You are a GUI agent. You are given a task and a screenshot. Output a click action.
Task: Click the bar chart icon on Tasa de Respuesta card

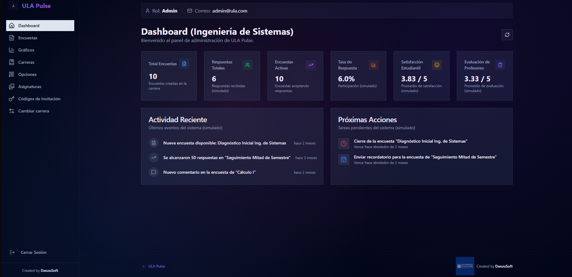pos(373,65)
